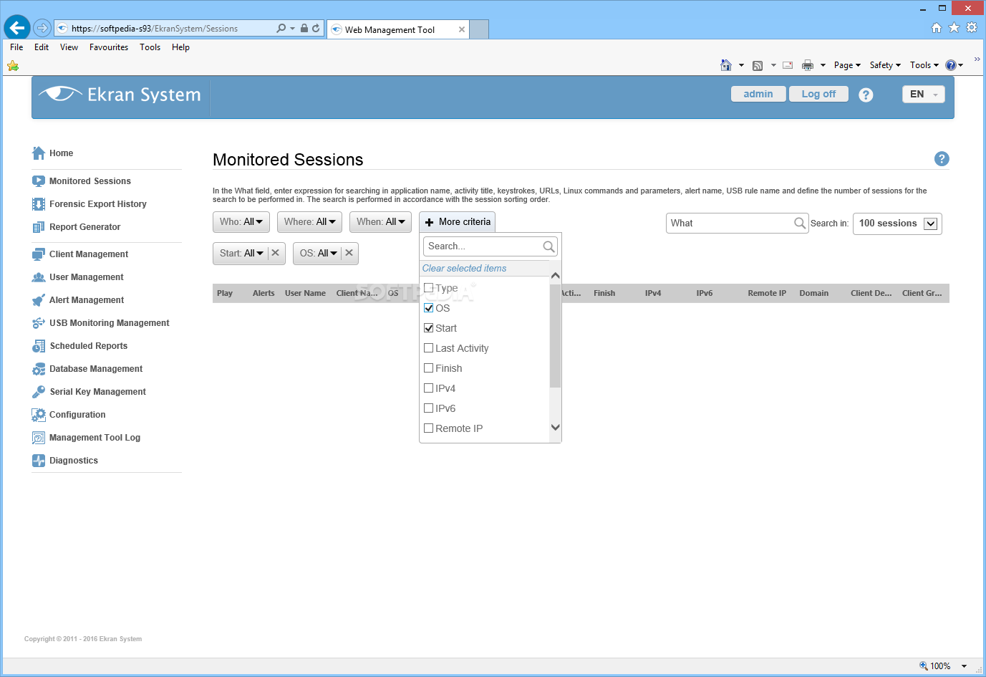
Task: Open the Configuration link
Action: 77,415
